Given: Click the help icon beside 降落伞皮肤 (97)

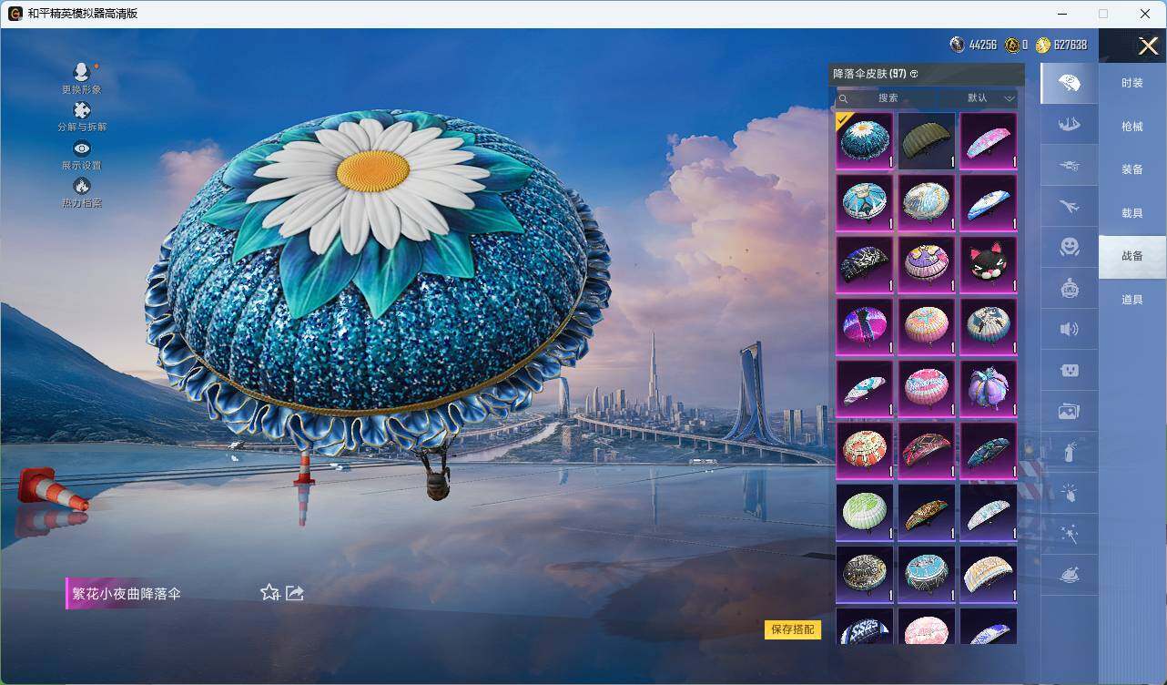Looking at the screenshot, I should click(914, 74).
